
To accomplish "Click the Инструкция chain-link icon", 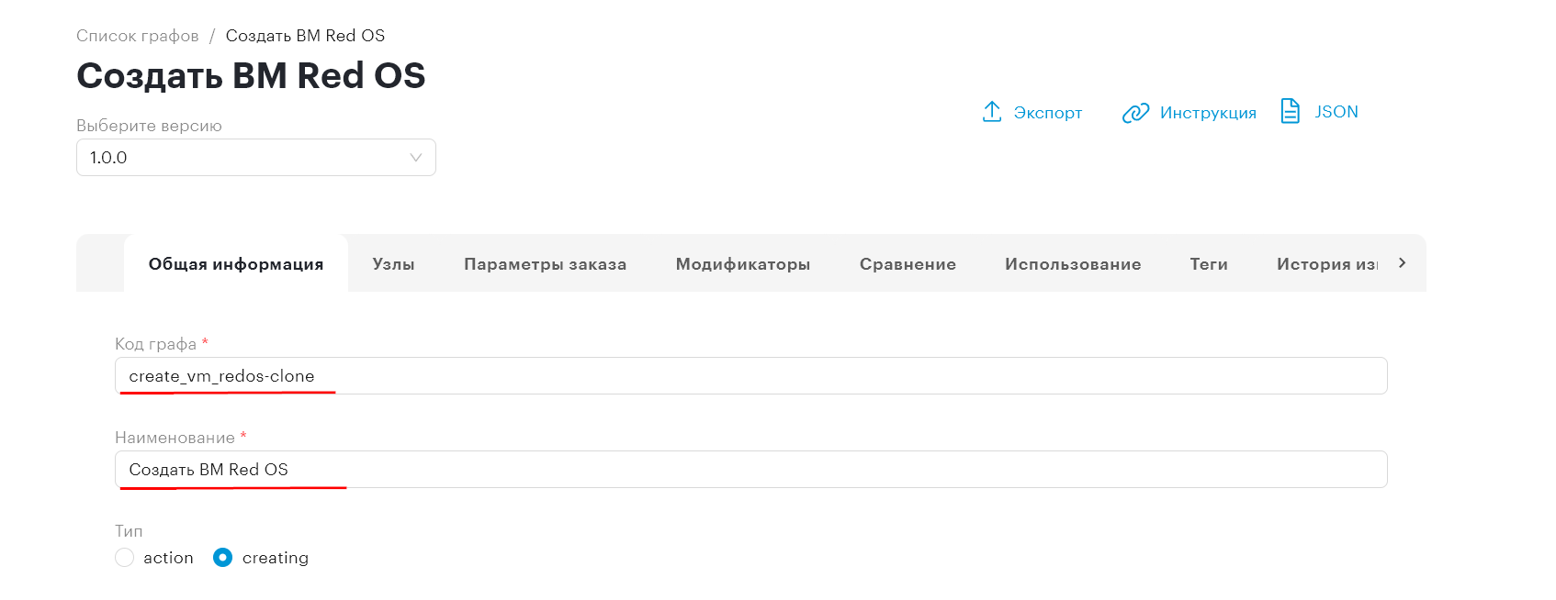I will [1136, 112].
